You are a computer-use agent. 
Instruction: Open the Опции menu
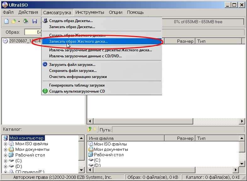[115, 12]
